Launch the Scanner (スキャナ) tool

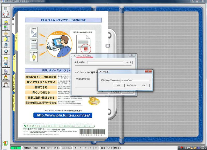pos(6,65)
